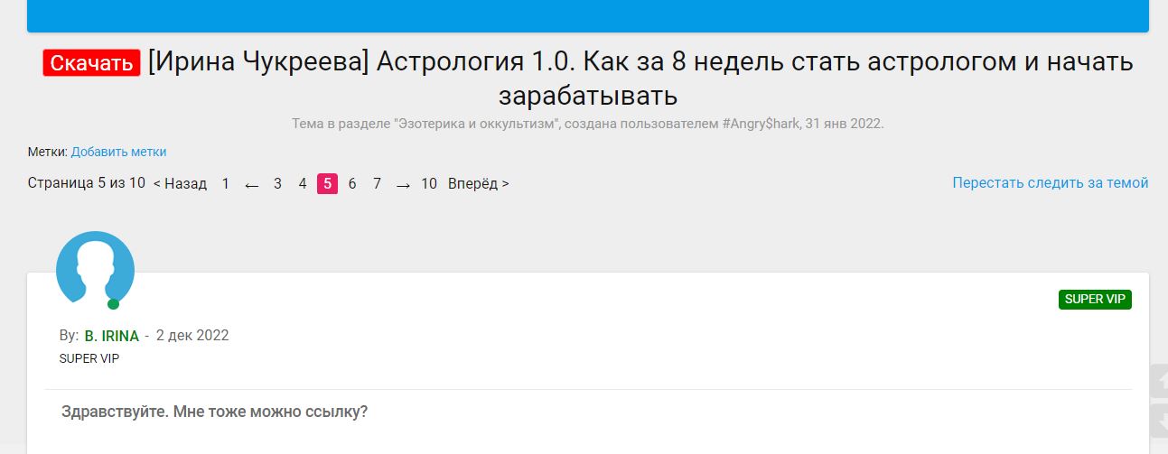
Task: Click the right arrow pagination gap icon
Action: coord(403,184)
